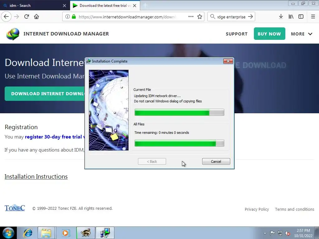Screen dimensions: 319x239
Task: Show hidden tray icons arrow
Action: coord(265,233)
